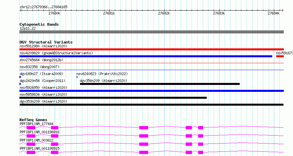This screenshot has width=293, height=156.
Task: Click NM_001198915's first exon before 27680k
Action: 31,152
